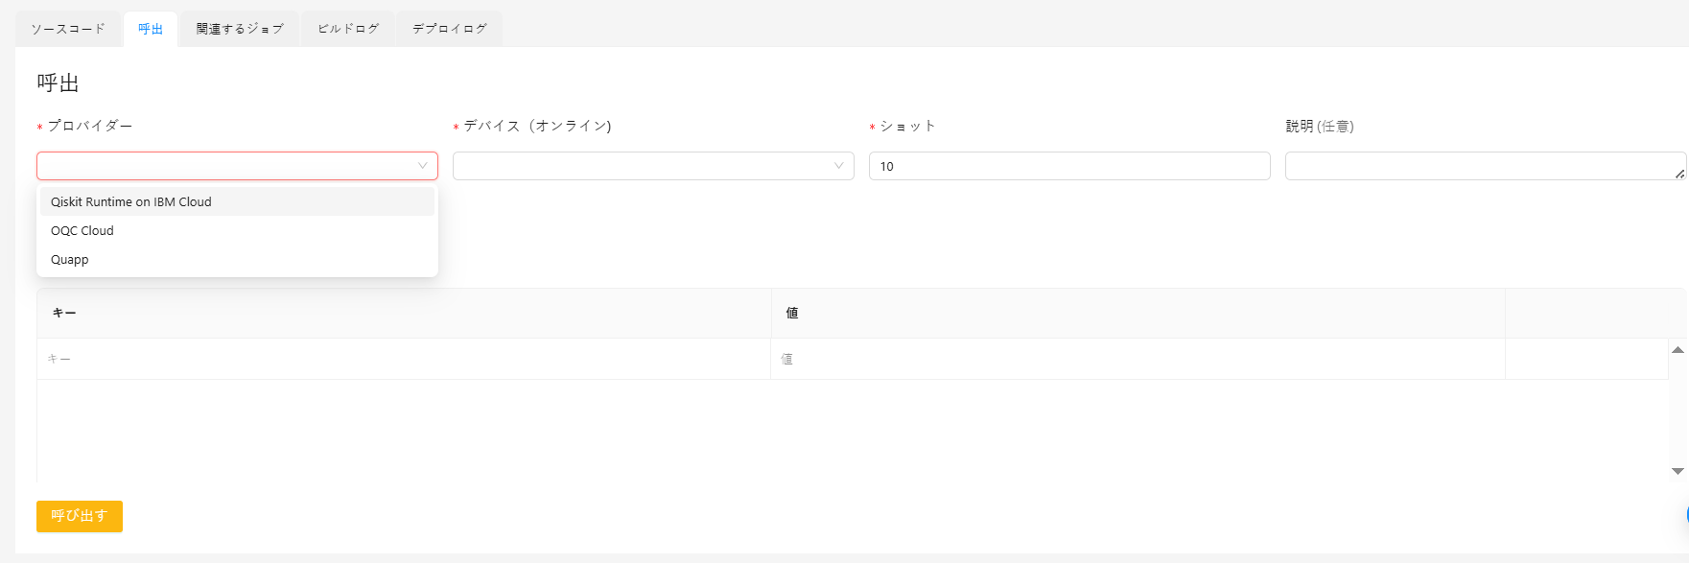1689x563 pixels.
Task: Click the 値 input cell in the table
Action: [1137, 359]
